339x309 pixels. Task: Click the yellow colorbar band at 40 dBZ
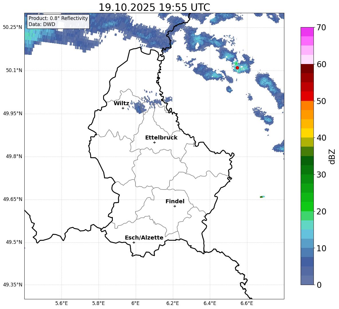307,133
